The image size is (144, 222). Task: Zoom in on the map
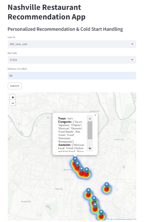coord(12,97)
